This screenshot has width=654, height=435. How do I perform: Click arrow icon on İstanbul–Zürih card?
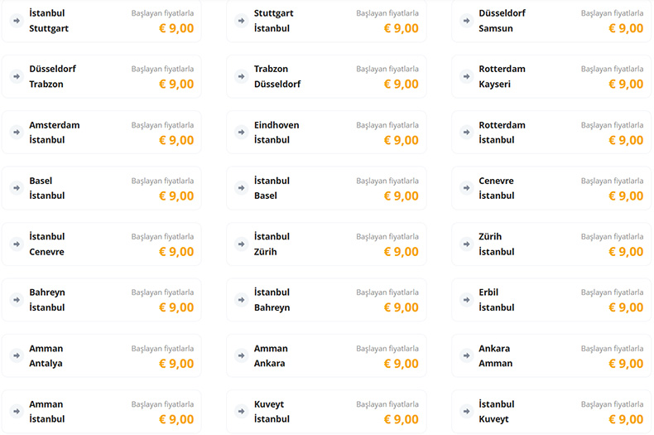pos(241,244)
